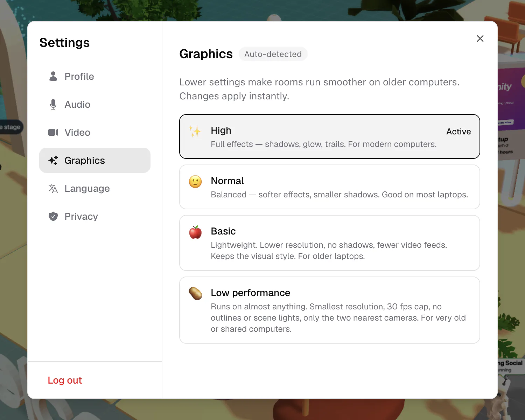The image size is (525, 420).
Task: Click the sparkles emoji on High option
Action: coord(195,131)
